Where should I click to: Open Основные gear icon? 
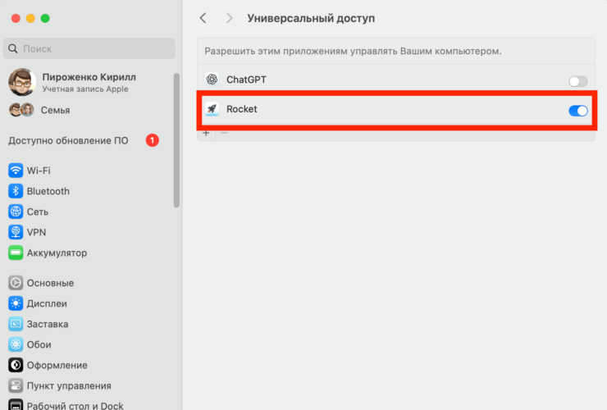[16, 283]
